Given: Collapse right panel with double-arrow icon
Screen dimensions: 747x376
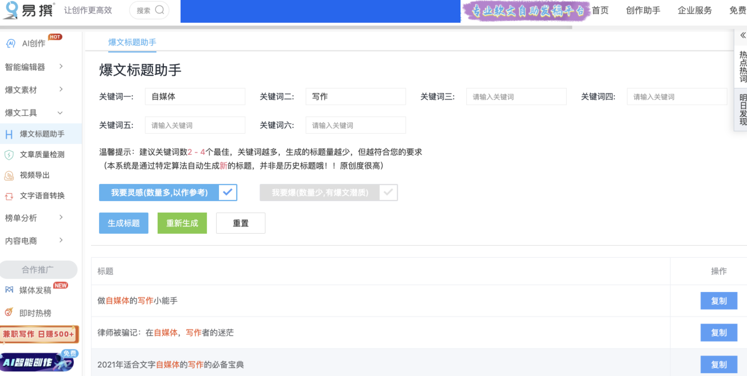Looking at the screenshot, I should point(743,35).
